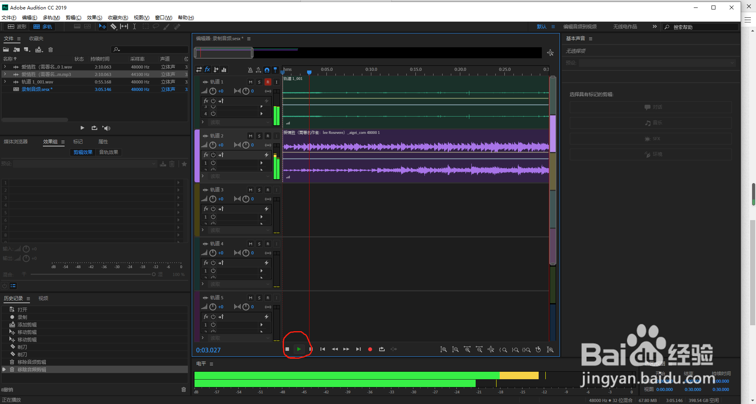Toggle loop playback icon in transport

point(382,349)
